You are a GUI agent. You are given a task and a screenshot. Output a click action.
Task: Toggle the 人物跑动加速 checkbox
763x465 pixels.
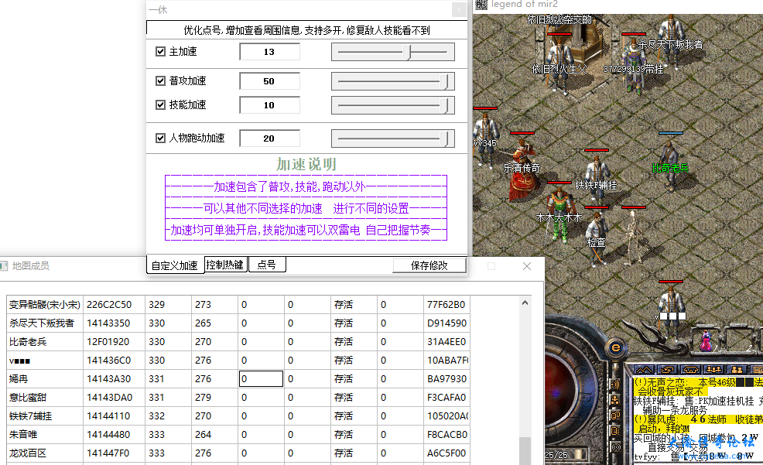161,138
